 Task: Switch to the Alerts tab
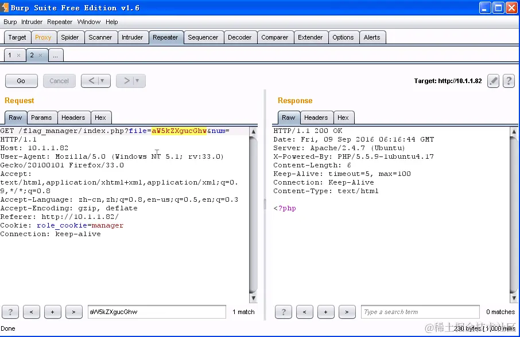[x=372, y=37]
